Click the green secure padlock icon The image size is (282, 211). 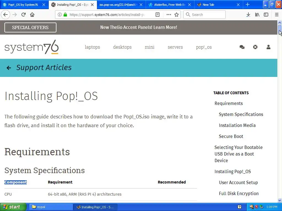tap(65, 15)
